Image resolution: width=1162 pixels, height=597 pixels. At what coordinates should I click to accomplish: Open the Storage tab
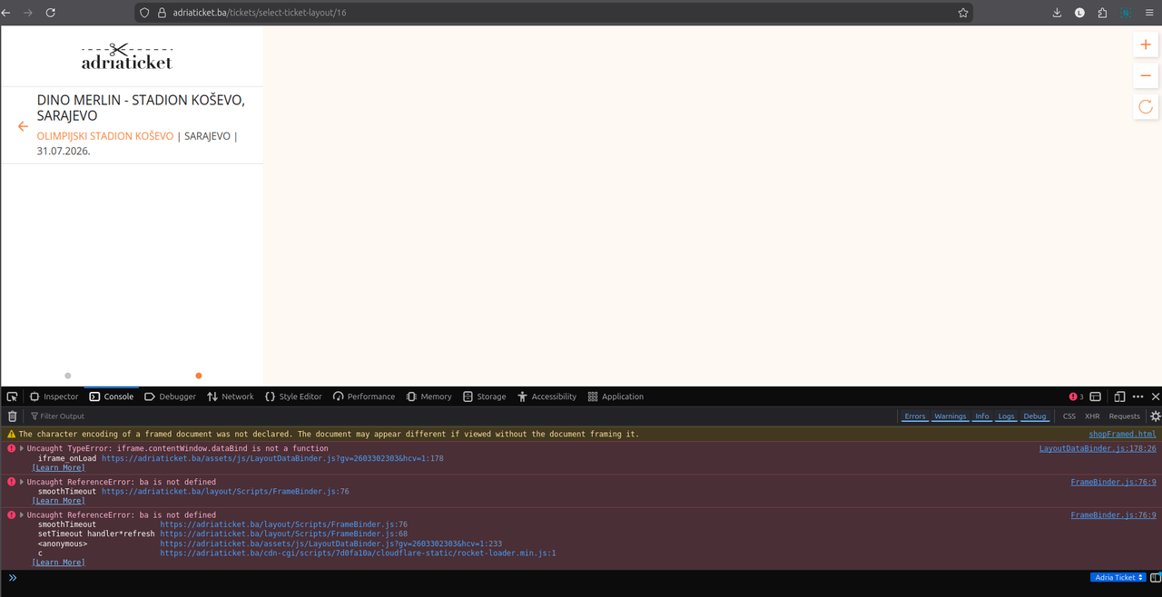(485, 396)
